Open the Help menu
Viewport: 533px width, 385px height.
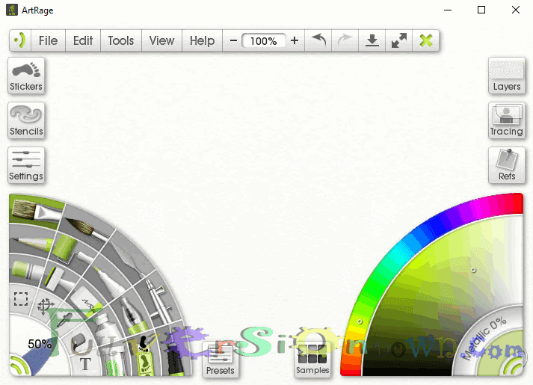[x=203, y=41]
